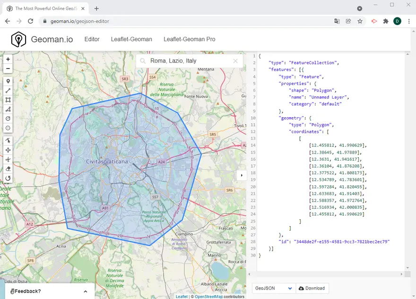416x299 pixels.
Task: Download the GeoJSON file
Action: tap(312, 288)
